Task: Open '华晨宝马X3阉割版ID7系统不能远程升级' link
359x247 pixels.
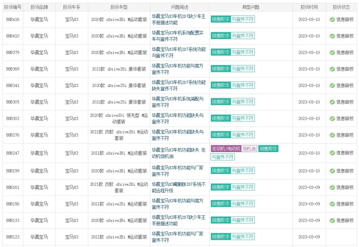Action: pos(179,187)
